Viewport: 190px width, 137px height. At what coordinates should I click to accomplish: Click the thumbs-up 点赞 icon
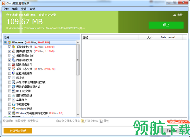[x=174, y=15]
